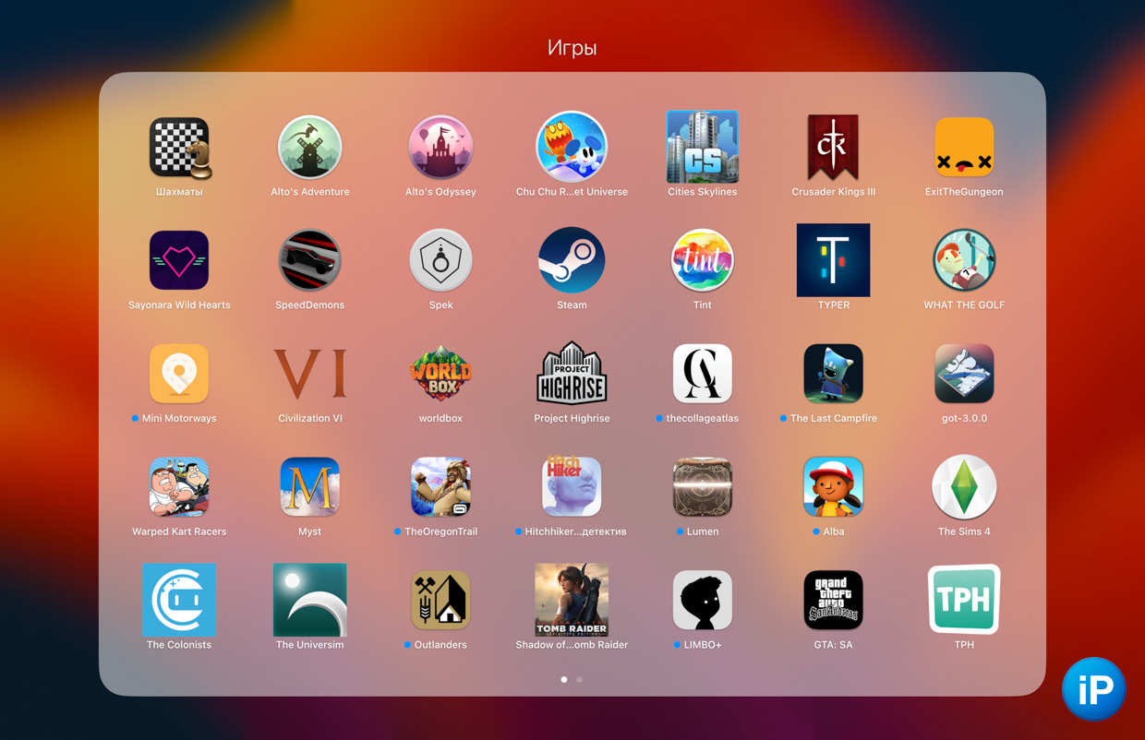The width and height of the screenshot is (1145, 740).
Task: Open Civilization VI
Action: [x=310, y=374]
